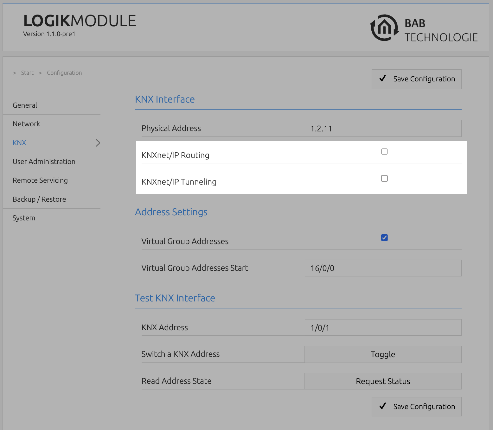
Task: Click the top Save Configuration button
Action: [x=416, y=79]
